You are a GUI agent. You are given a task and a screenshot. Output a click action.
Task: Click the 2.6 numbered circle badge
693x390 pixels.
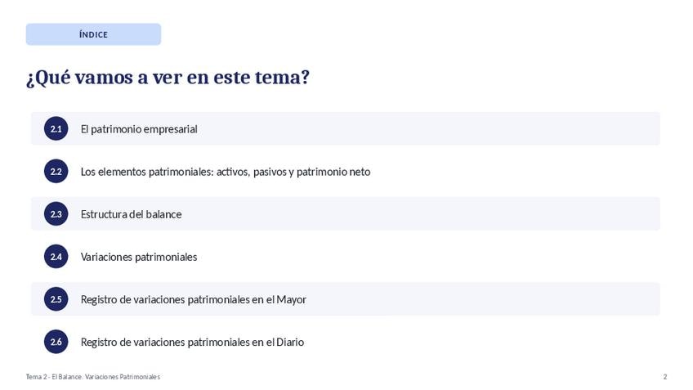[x=56, y=342]
